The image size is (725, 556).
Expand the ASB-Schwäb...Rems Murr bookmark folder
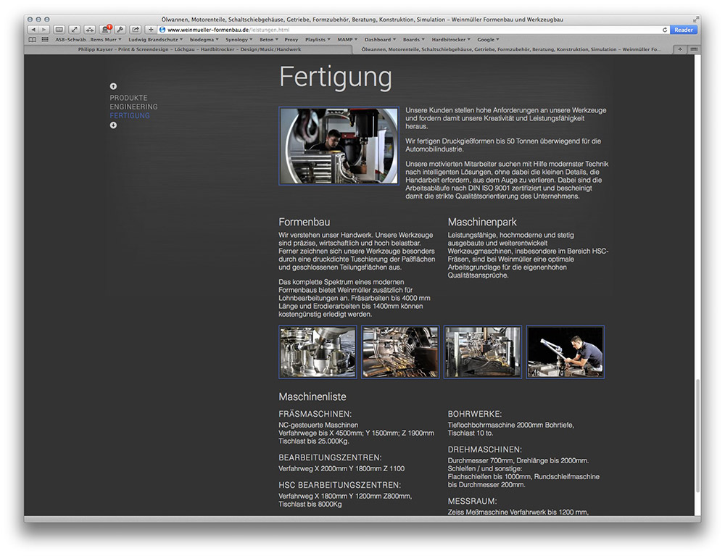[88, 40]
